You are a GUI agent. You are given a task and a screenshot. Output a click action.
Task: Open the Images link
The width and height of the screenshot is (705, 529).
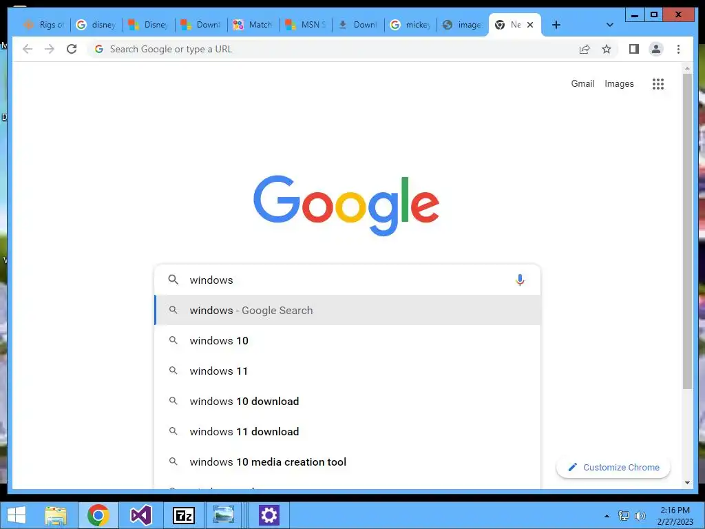[x=619, y=83]
